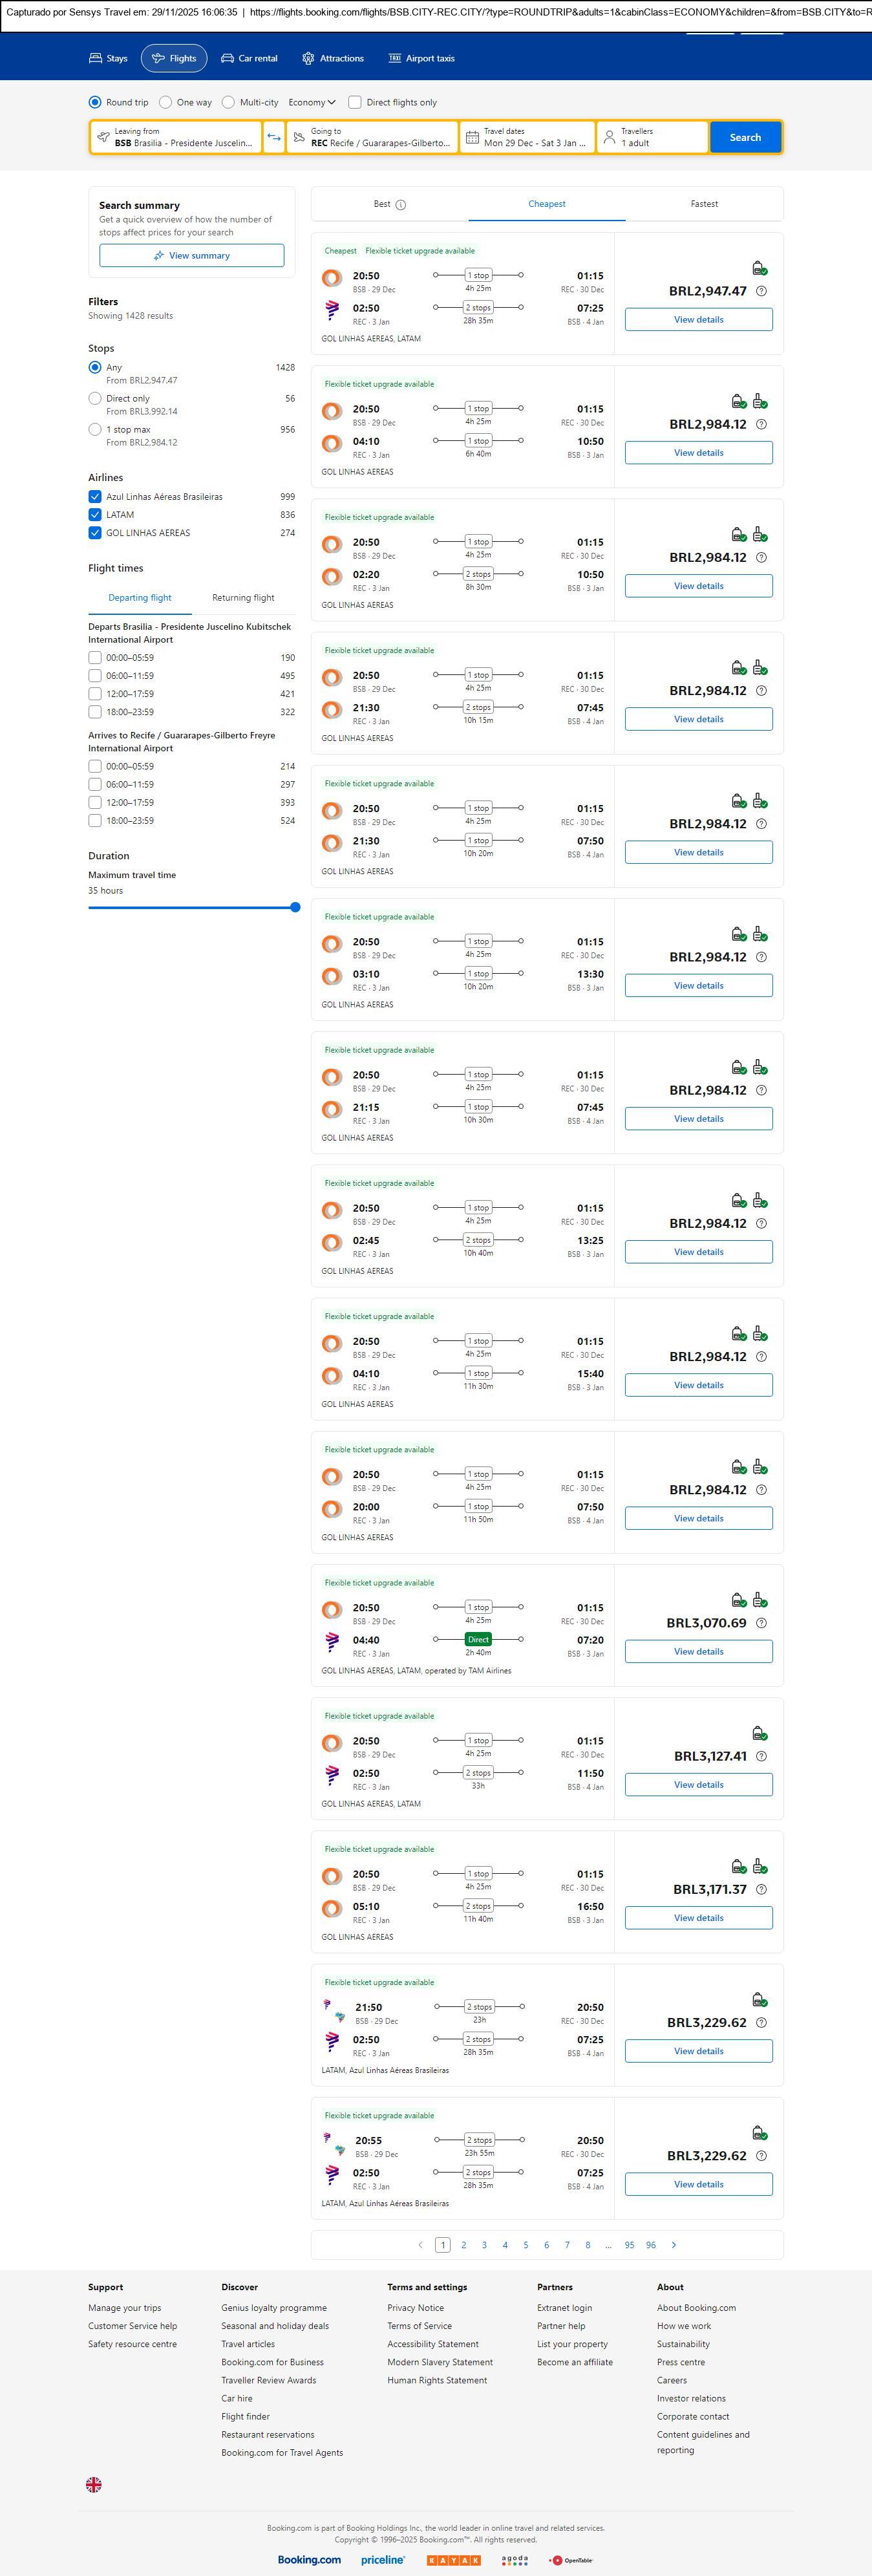872x2576 pixels.
Task: Switch to the Fastest results tab
Action: tap(704, 204)
